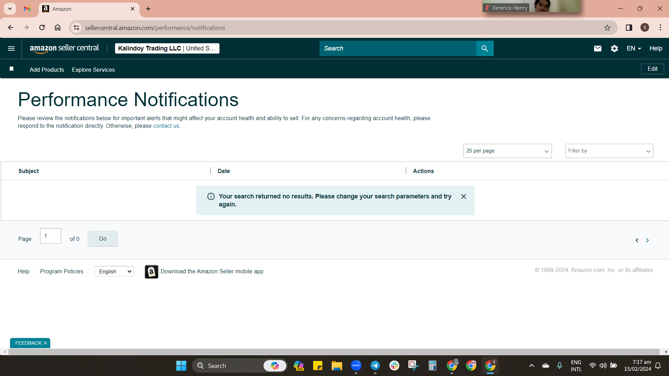Open Zoom from the taskbar
Screen dimensions: 669x376
tap(356, 366)
